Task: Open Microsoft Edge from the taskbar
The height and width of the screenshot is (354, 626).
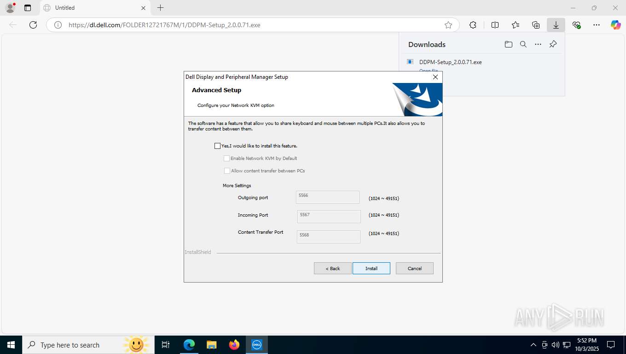Action: 189,345
